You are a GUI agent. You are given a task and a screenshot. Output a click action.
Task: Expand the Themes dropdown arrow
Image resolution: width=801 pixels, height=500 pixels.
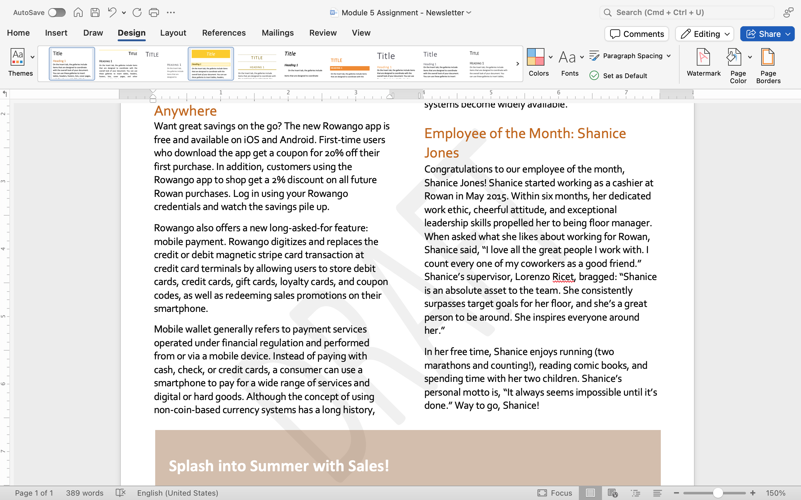pos(33,57)
